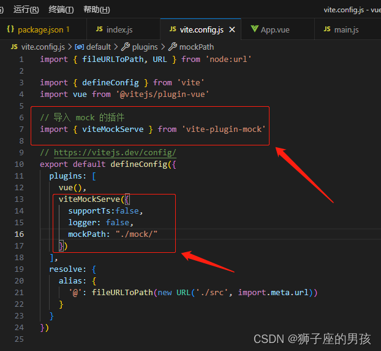The height and width of the screenshot is (351, 381).
Task: Click the wrench icon beside plugins breadcrumb
Action: pos(126,47)
